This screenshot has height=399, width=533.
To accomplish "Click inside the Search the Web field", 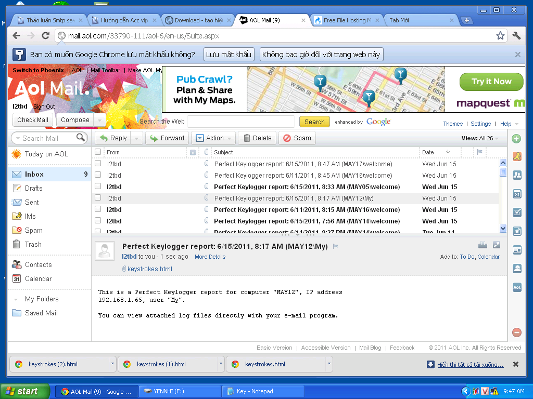I will (240, 122).
